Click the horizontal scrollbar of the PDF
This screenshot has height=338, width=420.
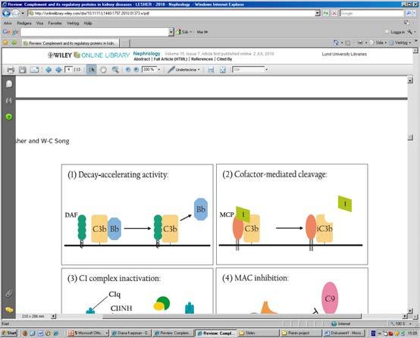click(x=232, y=316)
